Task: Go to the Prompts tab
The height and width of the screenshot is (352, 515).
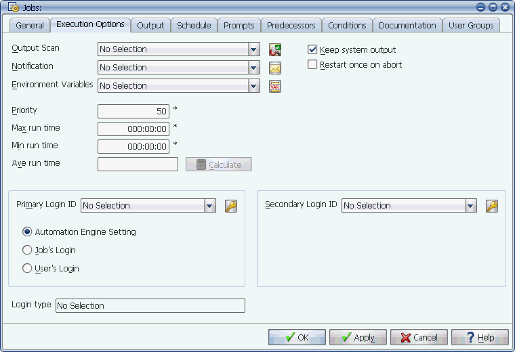Action: tap(239, 25)
